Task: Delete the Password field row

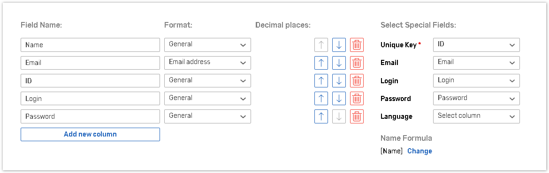Action: click(x=357, y=116)
